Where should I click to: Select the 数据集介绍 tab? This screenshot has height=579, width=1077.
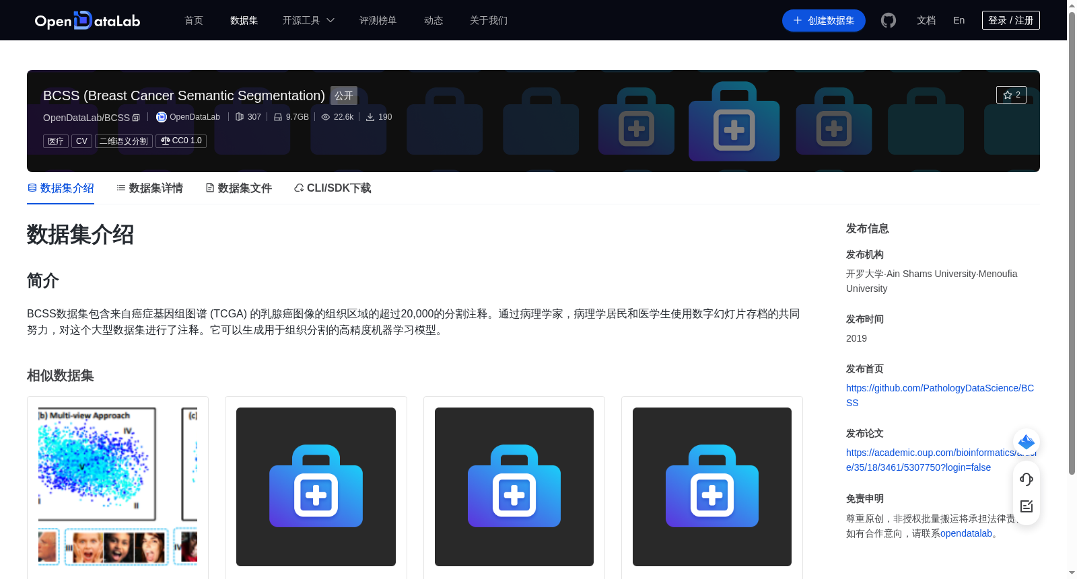coord(61,188)
